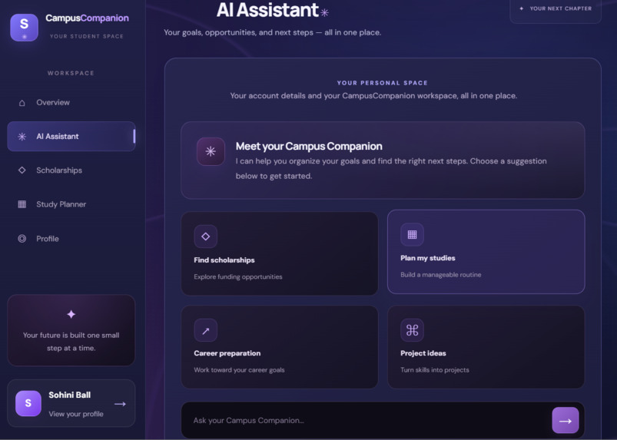
Task: Click the Sohini Ball avatar icon
Action: [28, 403]
